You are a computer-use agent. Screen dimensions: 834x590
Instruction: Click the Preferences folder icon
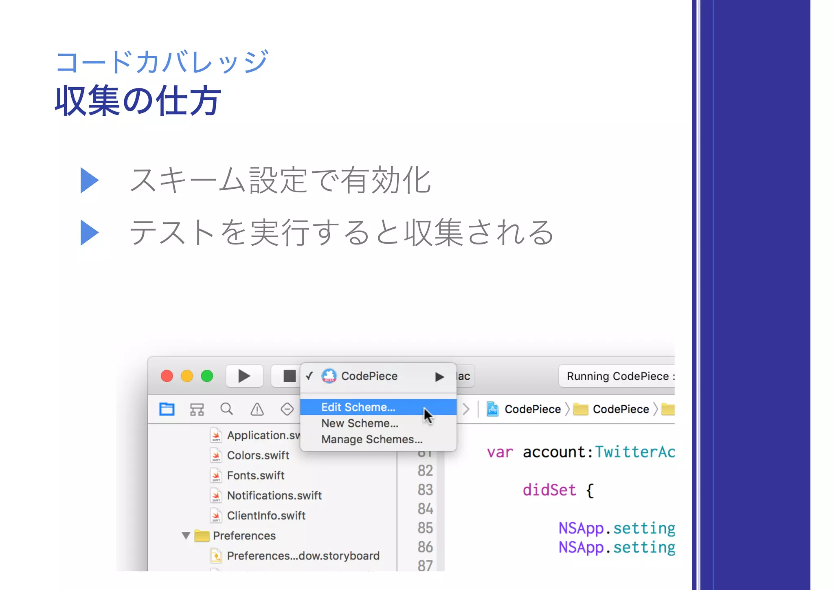[x=202, y=535]
